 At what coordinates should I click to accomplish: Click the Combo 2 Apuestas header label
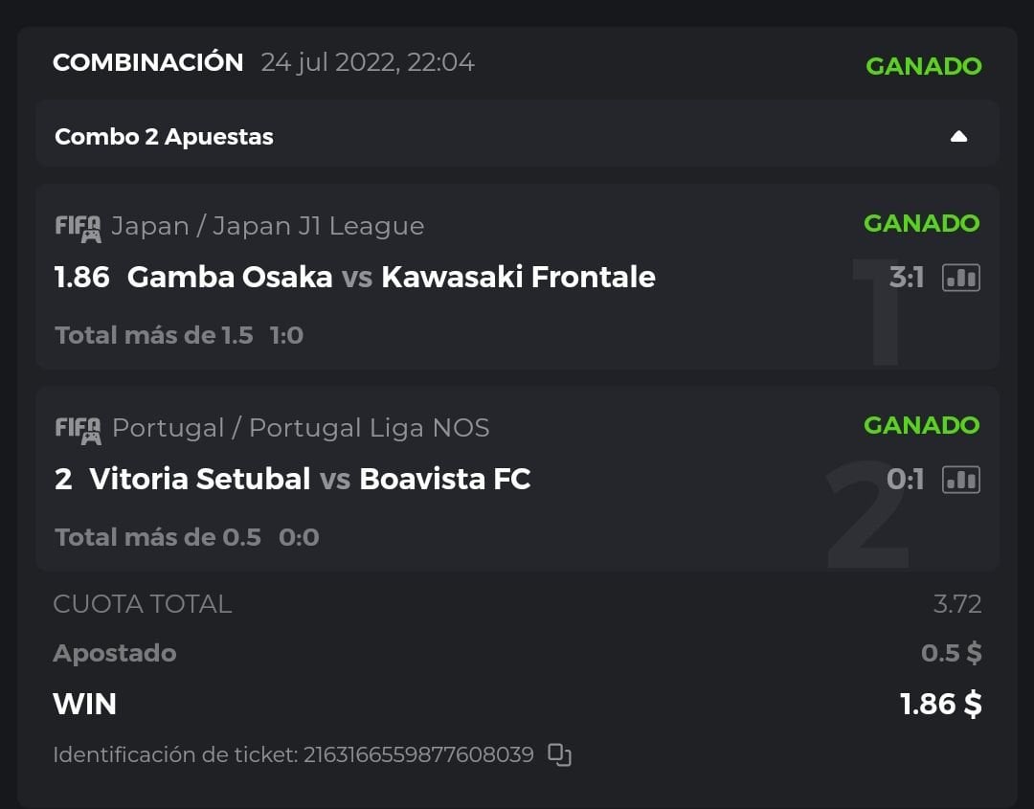pyautogui.click(x=164, y=137)
